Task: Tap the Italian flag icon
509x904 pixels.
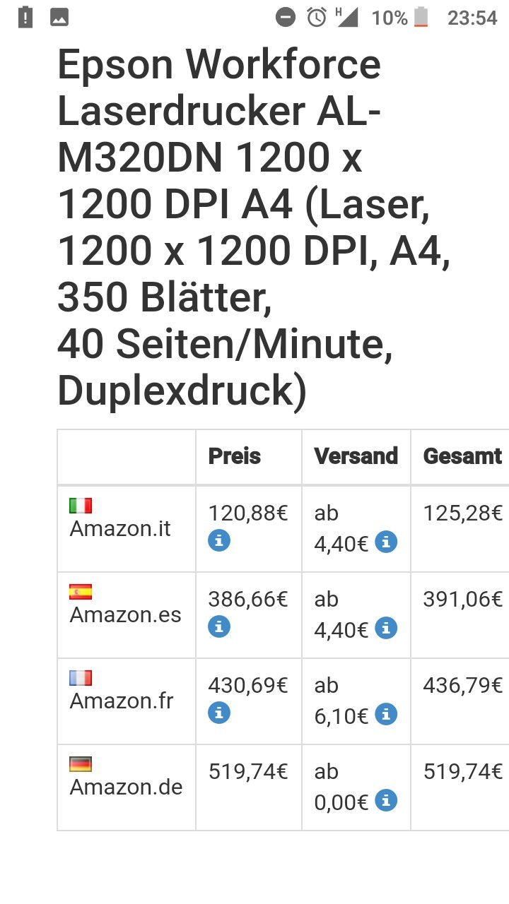Action: [x=81, y=506]
